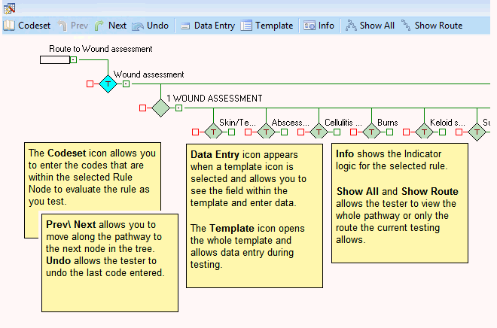Select the Abscess template node
Image resolution: width=497 pixels, height=328 pixels.
(266, 132)
